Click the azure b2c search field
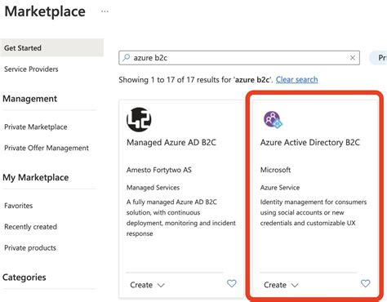Viewport: 387px width, 302px height. pyautogui.click(x=239, y=58)
